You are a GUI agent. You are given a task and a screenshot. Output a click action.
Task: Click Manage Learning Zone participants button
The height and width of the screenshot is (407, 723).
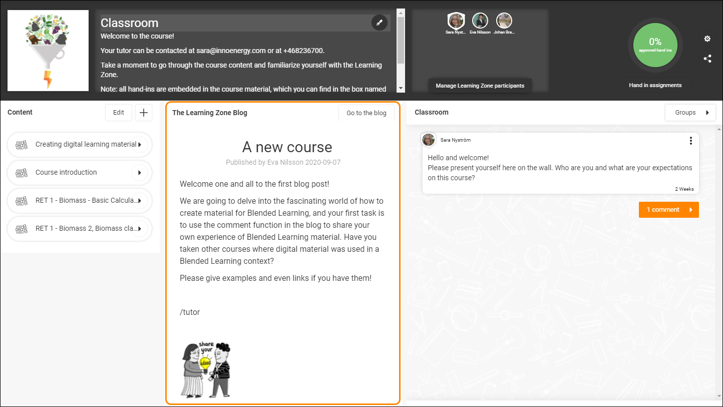pyautogui.click(x=480, y=86)
